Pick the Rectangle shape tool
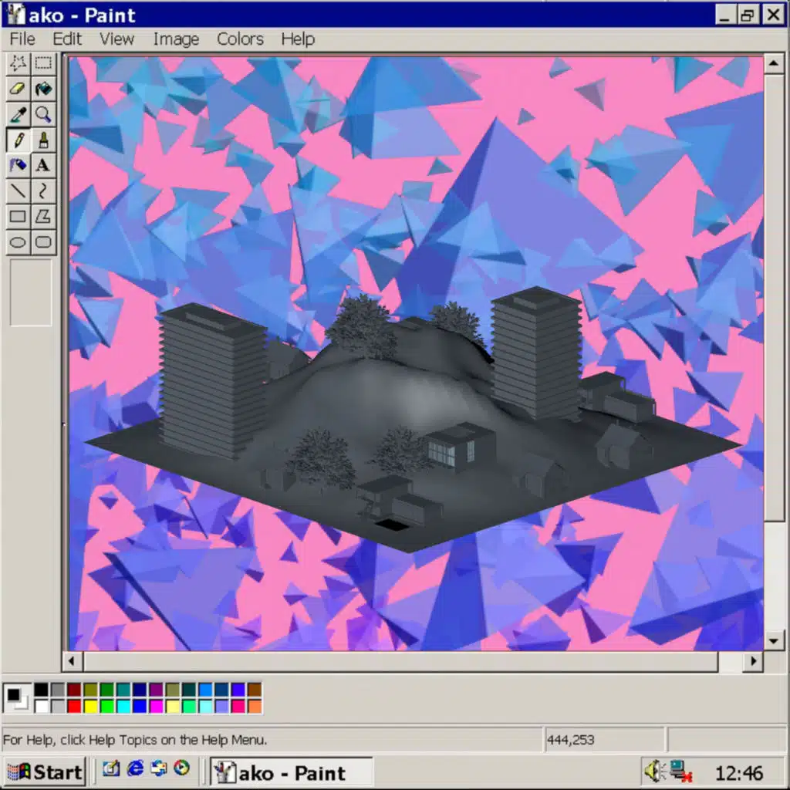Screen dimensions: 790x790 (x=19, y=217)
